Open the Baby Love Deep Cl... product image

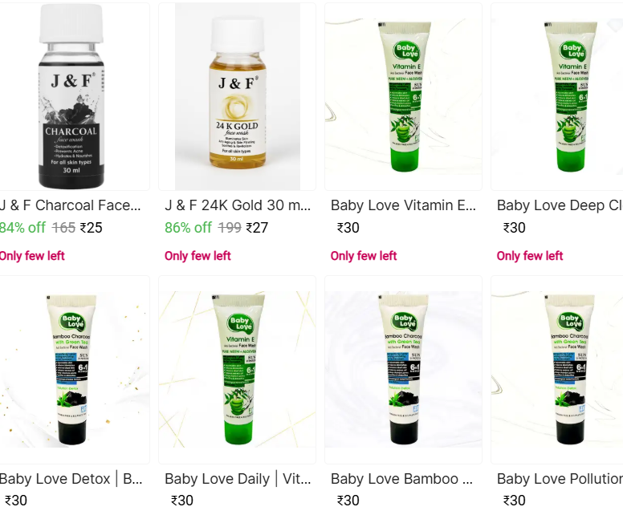click(557, 96)
